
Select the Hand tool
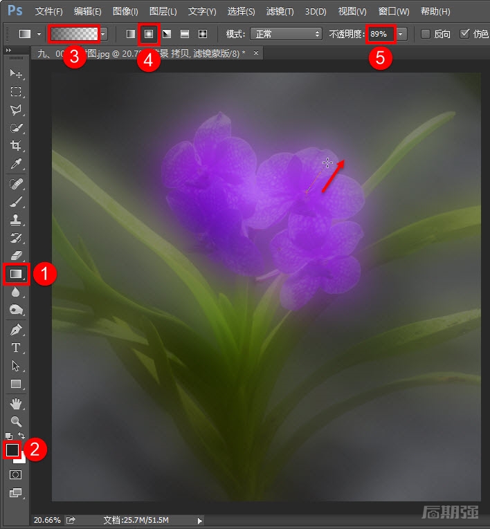pyautogui.click(x=16, y=404)
